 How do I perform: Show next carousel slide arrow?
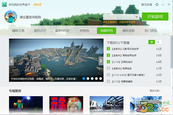pyautogui.click(x=101, y=61)
